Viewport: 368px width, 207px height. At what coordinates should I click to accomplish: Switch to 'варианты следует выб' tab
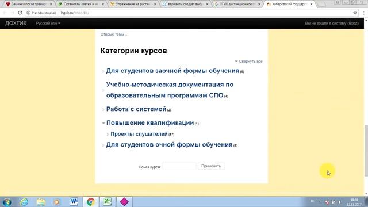click(185, 4)
